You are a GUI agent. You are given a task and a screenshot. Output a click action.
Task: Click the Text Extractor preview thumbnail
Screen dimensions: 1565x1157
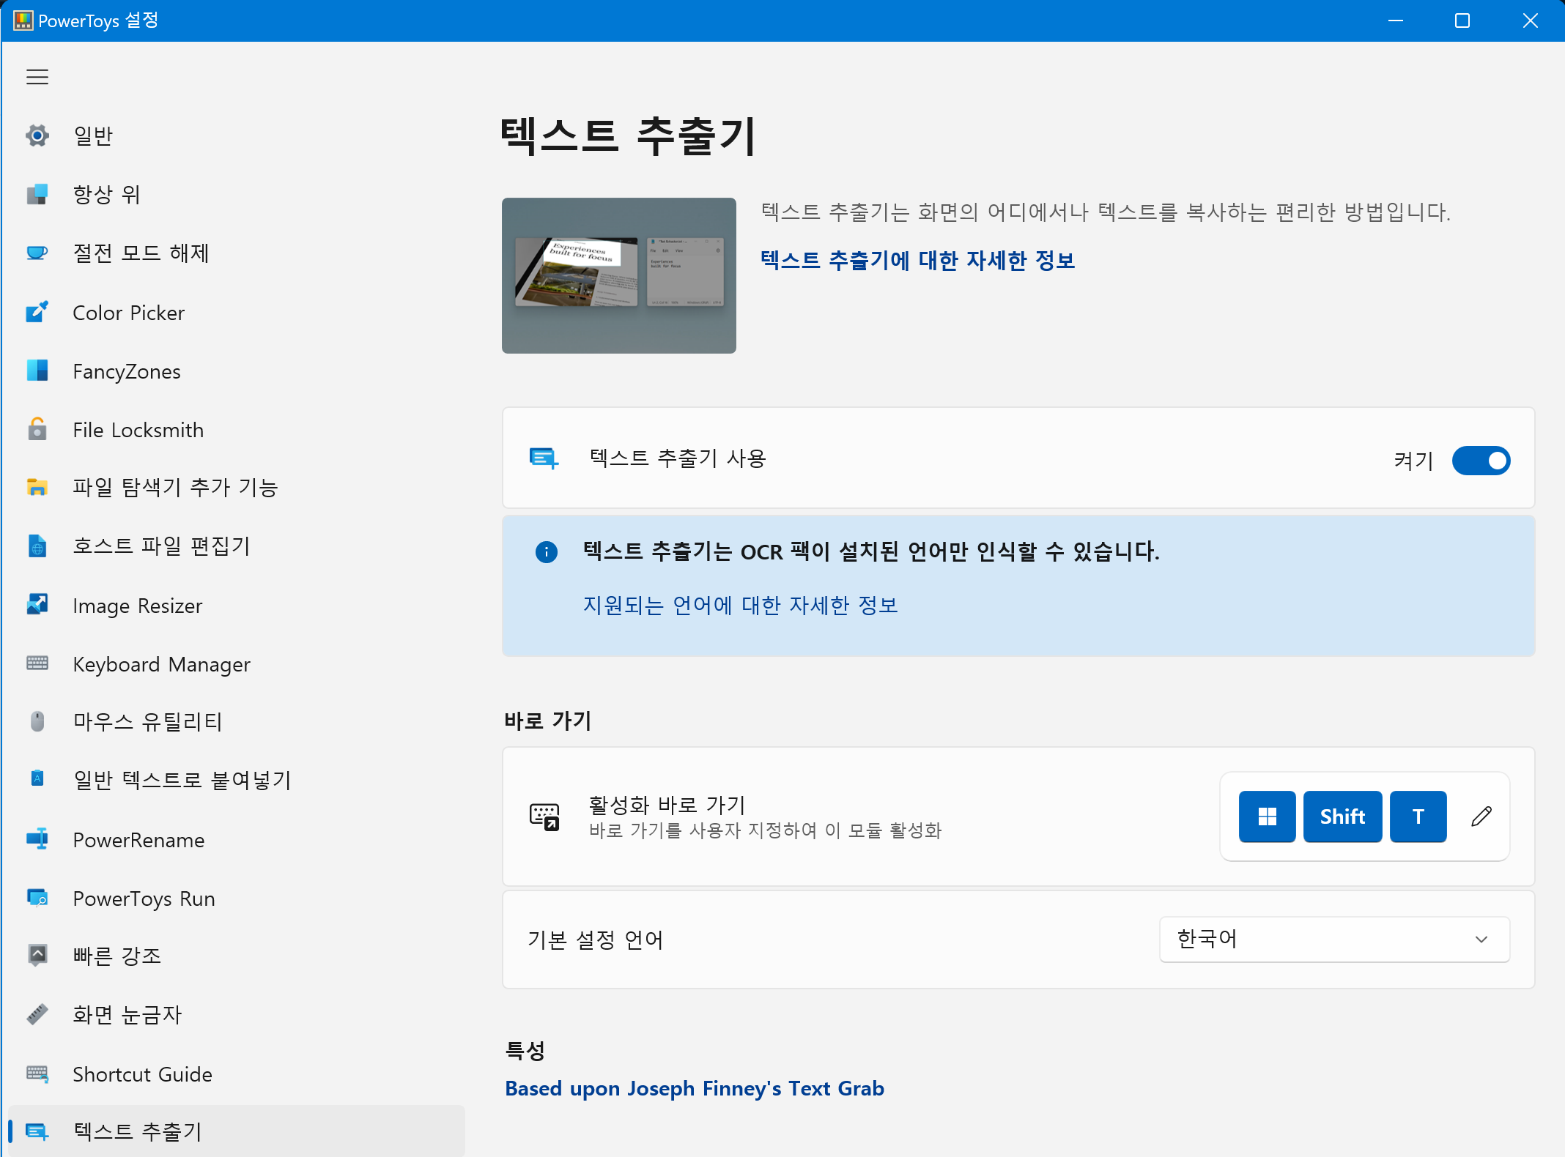(x=618, y=275)
